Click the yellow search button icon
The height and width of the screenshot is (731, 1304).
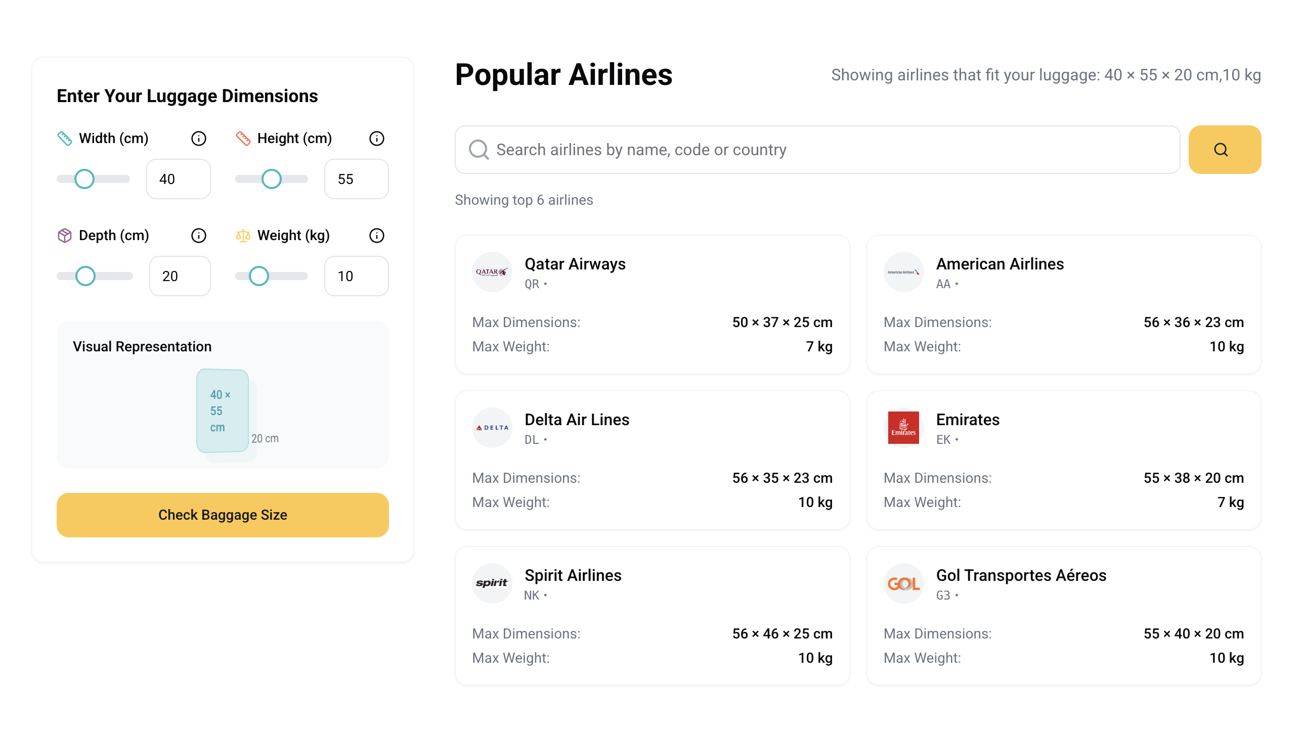point(1224,150)
